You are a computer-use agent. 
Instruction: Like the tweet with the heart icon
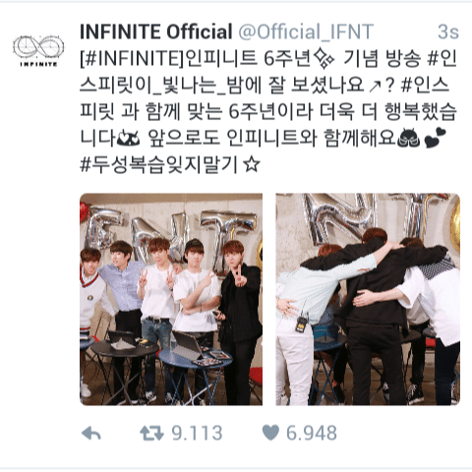(x=270, y=433)
